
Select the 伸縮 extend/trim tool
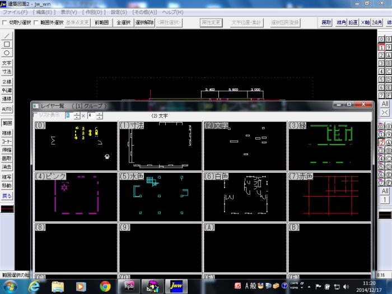click(7, 150)
